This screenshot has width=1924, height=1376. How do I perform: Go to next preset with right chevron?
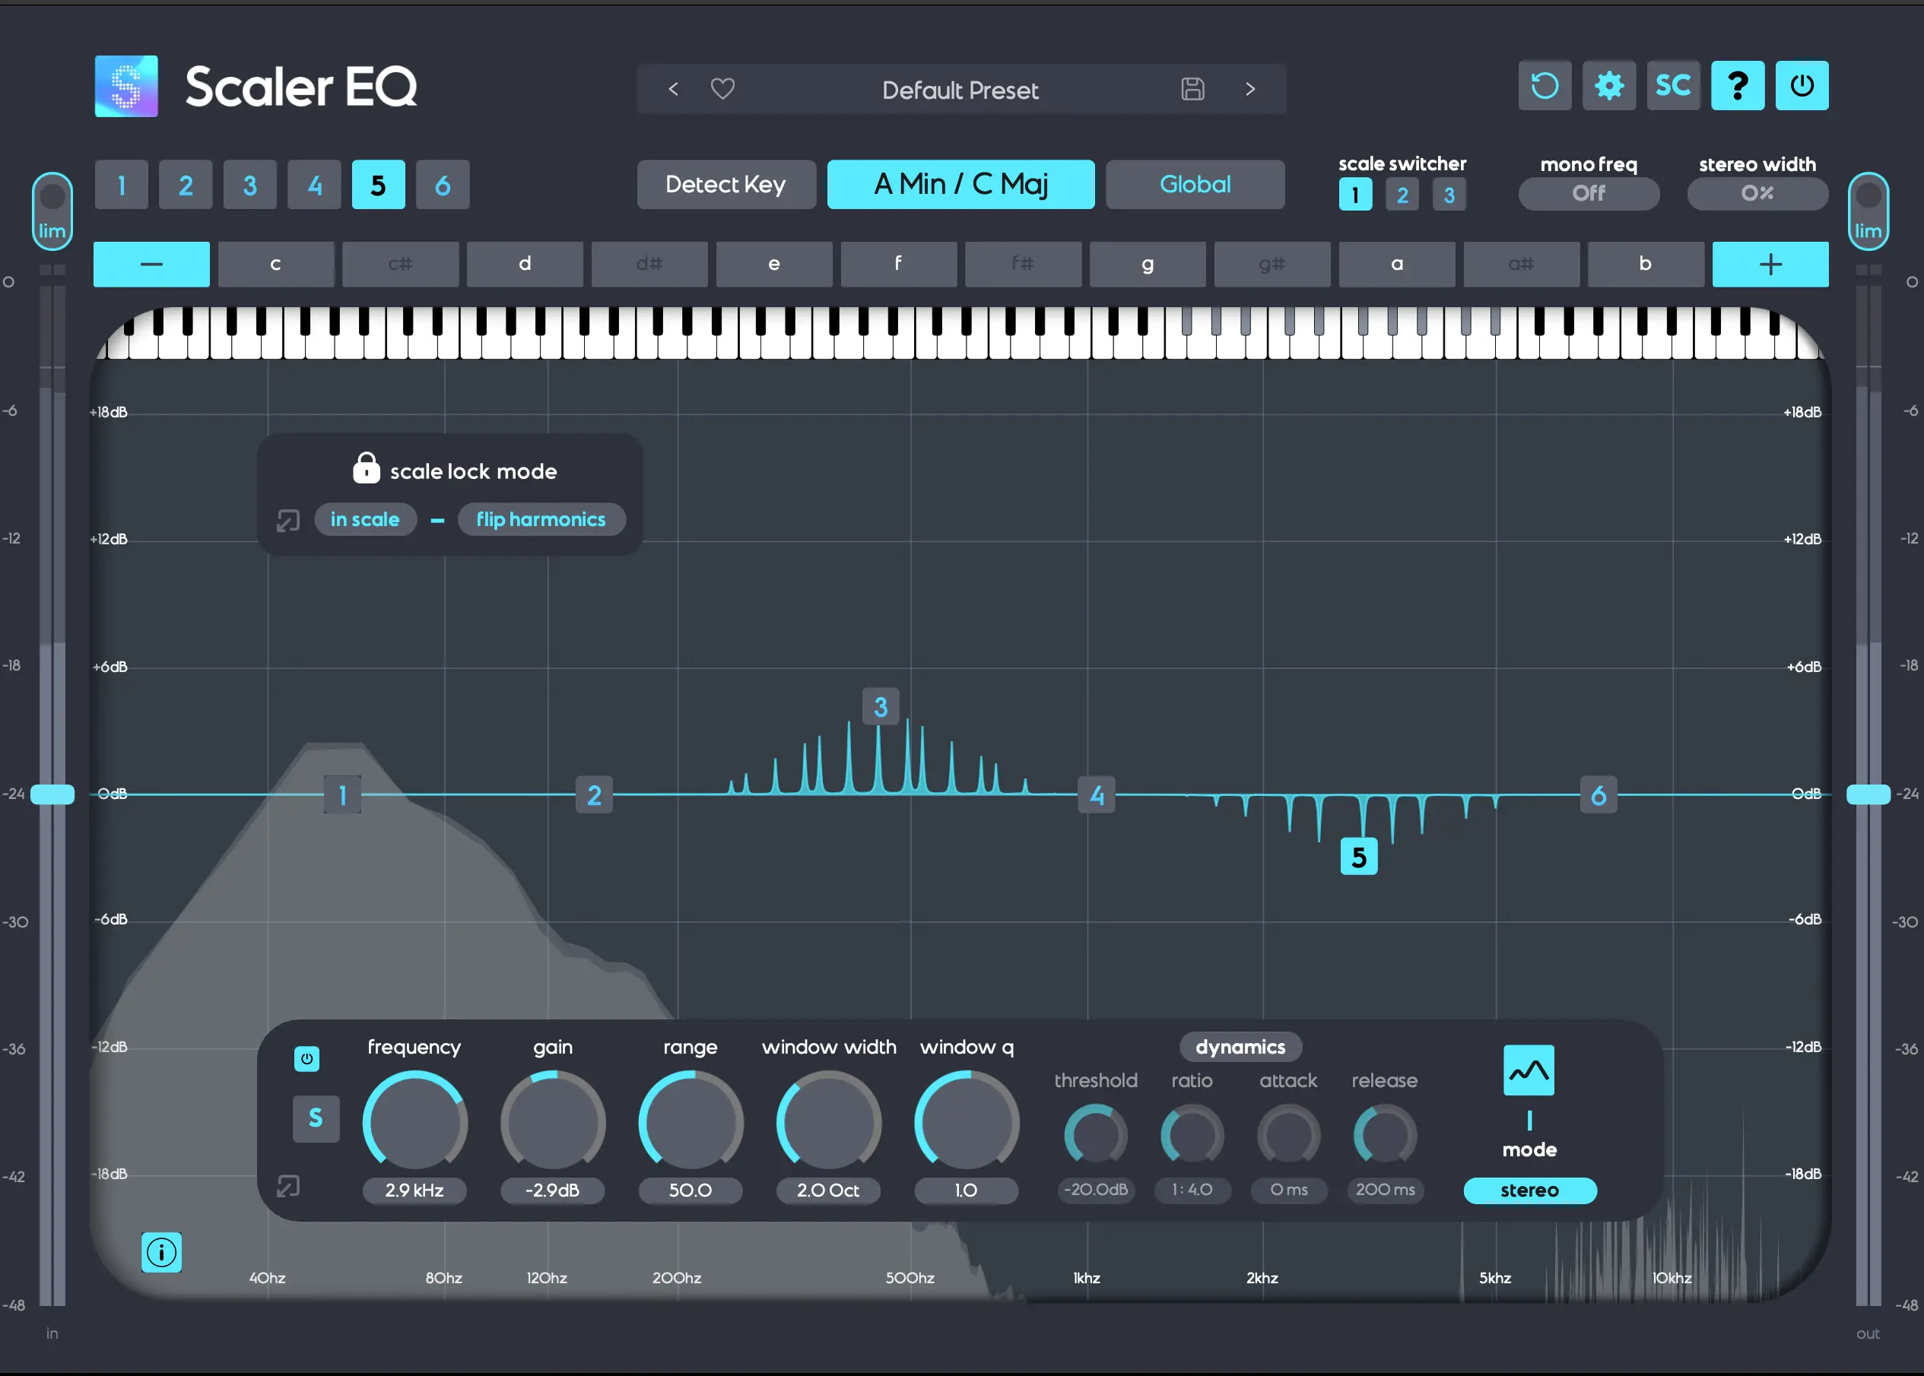point(1250,89)
